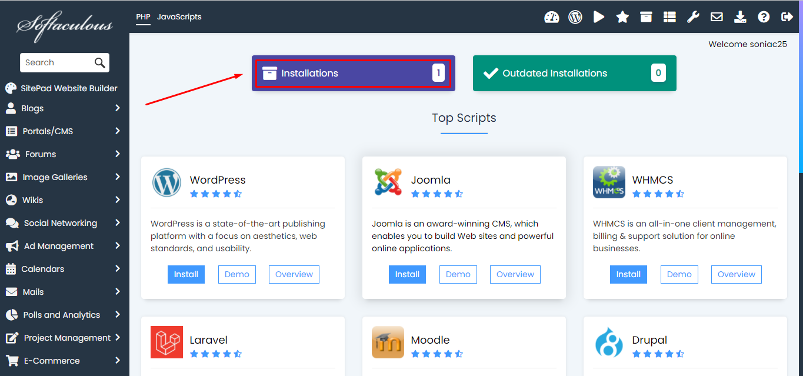Click the search magnifier icon in sidebar

(x=100, y=63)
